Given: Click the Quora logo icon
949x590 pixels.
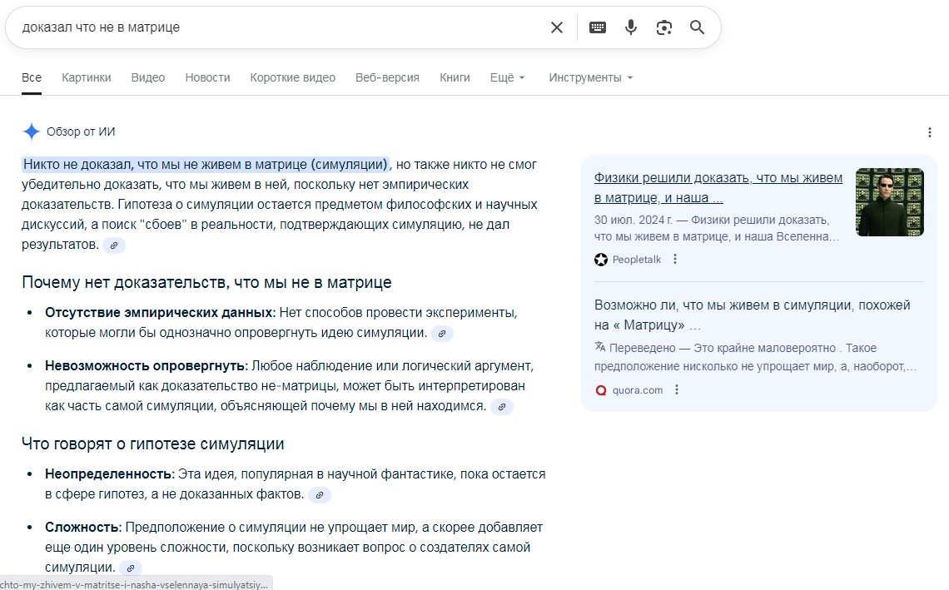Looking at the screenshot, I should pos(601,390).
